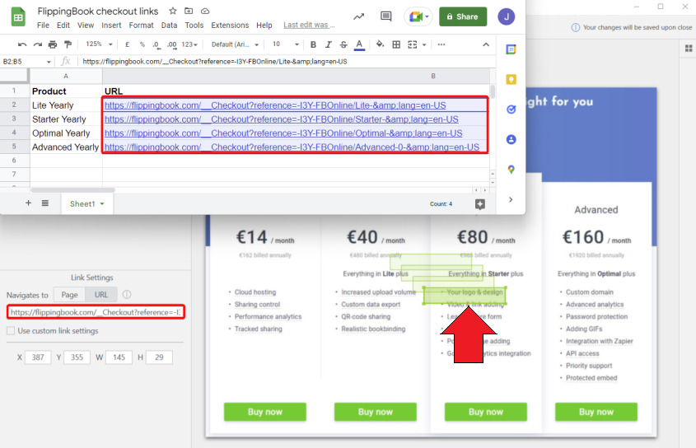This screenshot has width=696, height=448.
Task: Undo the last action
Action: point(22,44)
